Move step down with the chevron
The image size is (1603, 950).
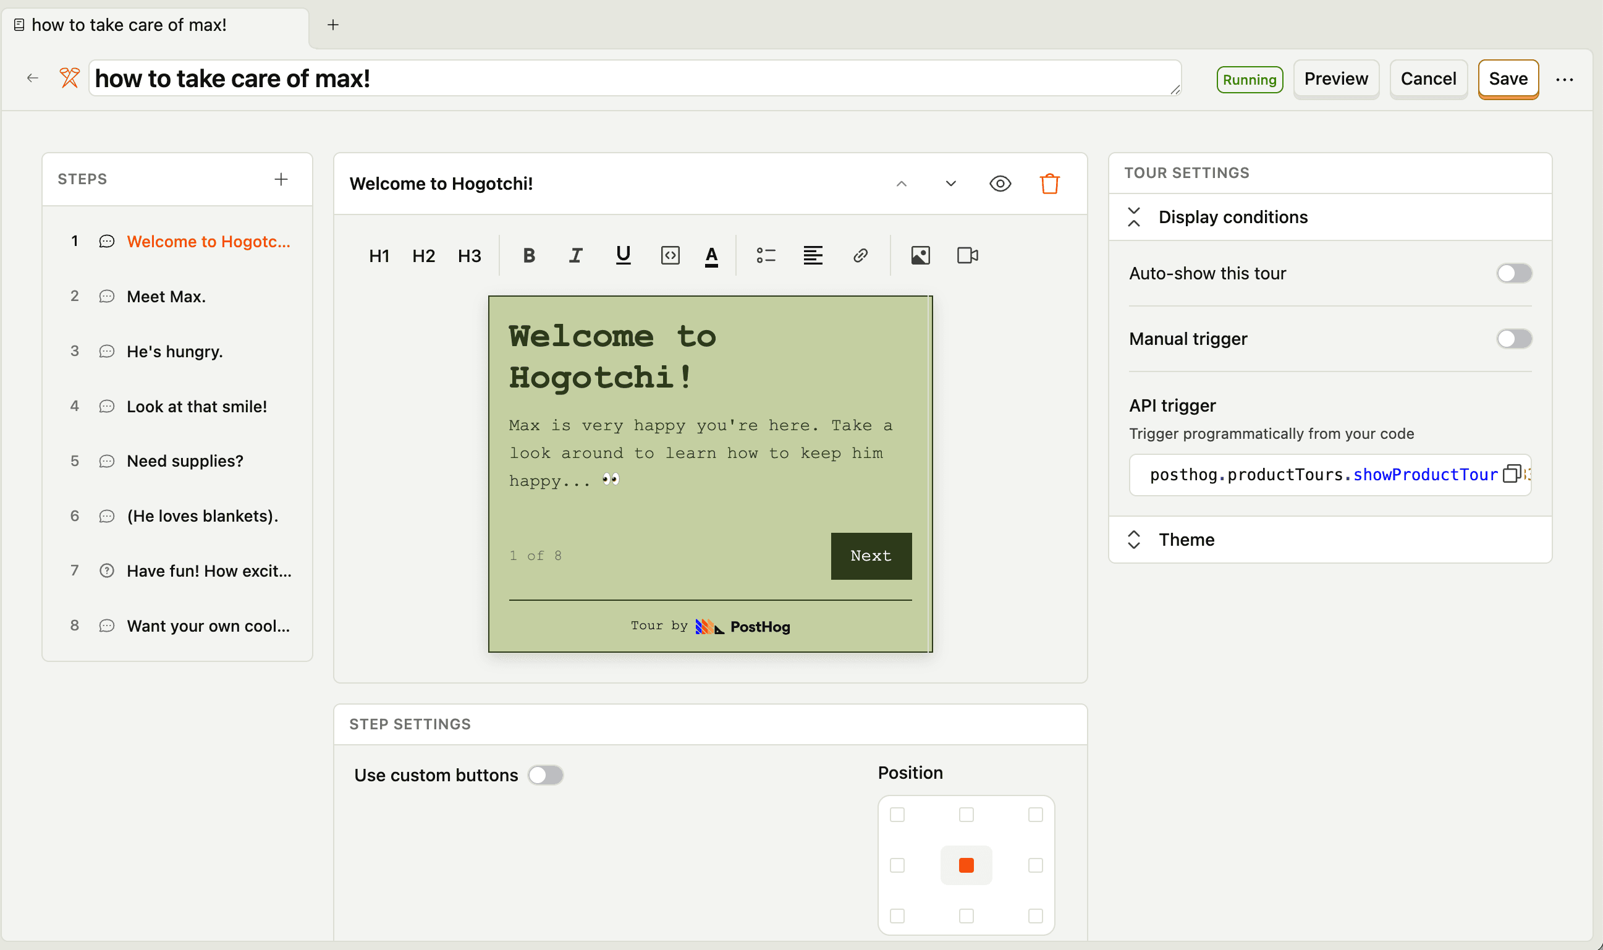950,184
